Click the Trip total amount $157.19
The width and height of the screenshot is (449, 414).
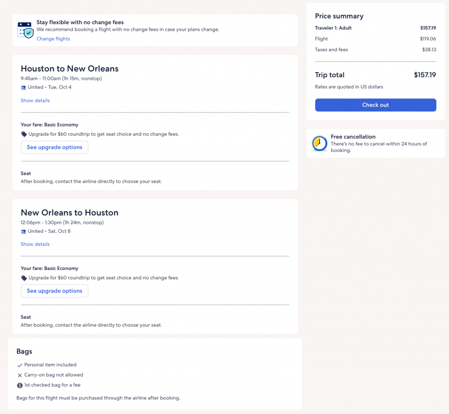tap(424, 75)
